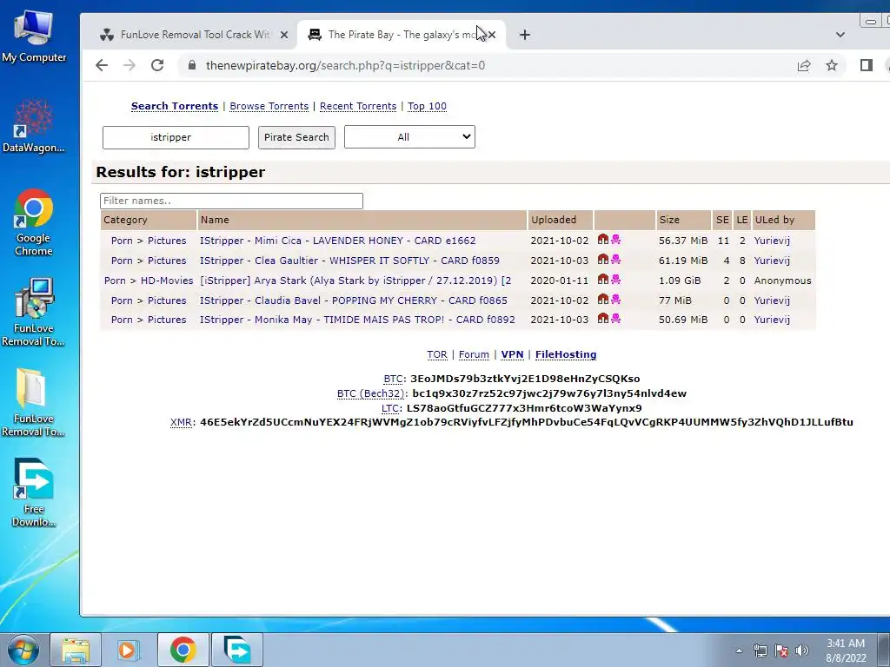
Task: Open Search Torrents link
Action: point(174,106)
